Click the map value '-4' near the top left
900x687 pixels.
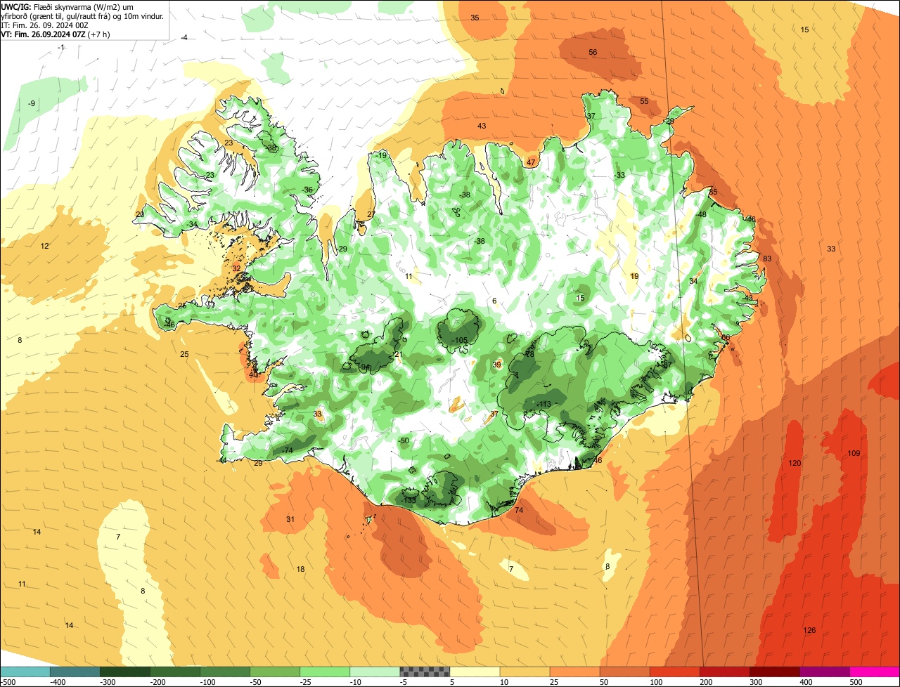pyautogui.click(x=184, y=37)
